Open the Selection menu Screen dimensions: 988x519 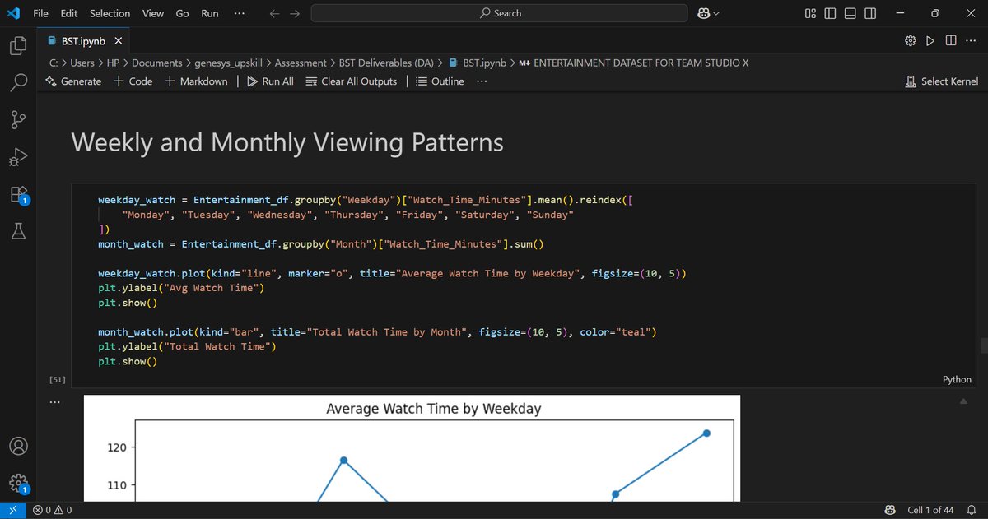pos(110,13)
